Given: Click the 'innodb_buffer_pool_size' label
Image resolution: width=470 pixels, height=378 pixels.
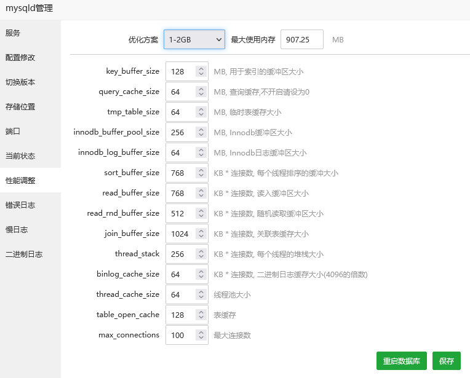Looking at the screenshot, I should (116, 132).
